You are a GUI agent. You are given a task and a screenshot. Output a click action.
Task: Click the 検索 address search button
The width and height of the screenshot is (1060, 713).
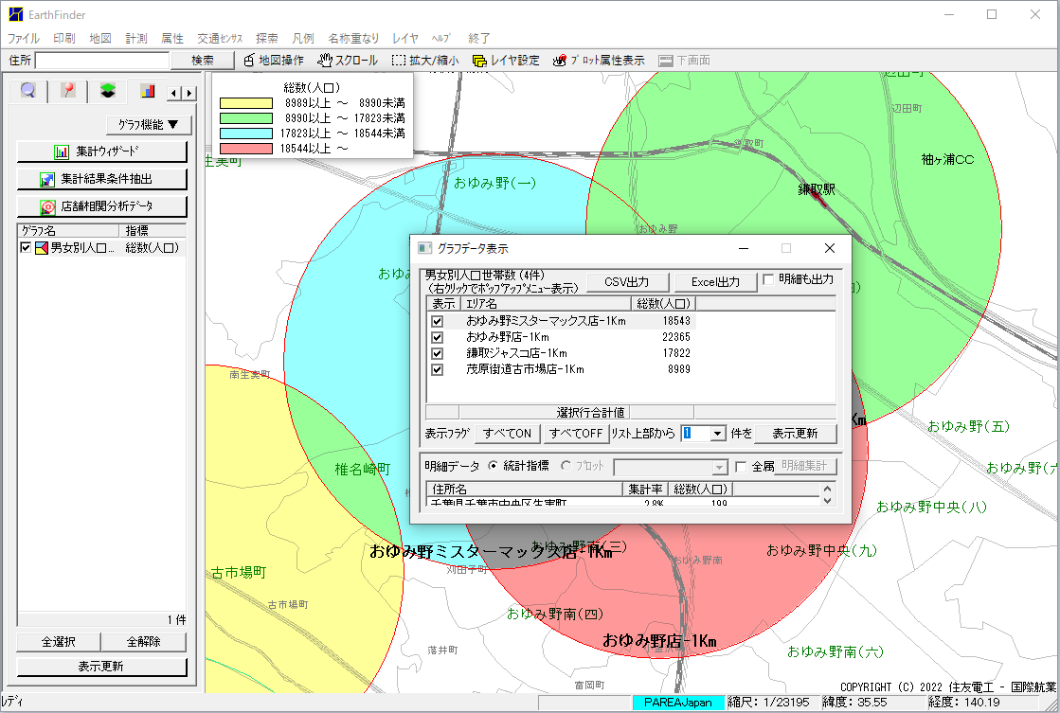202,61
